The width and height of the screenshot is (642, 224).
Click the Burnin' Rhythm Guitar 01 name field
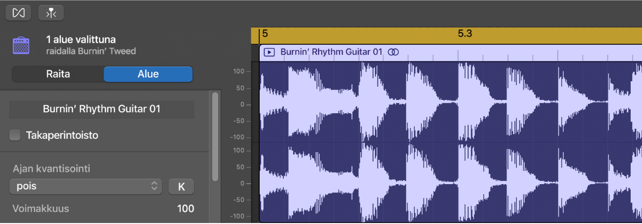(101, 109)
